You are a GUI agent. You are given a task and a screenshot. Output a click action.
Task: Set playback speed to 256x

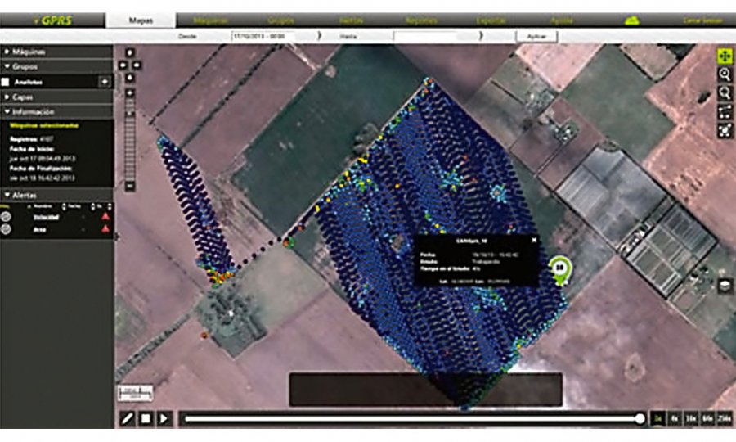pos(725,418)
